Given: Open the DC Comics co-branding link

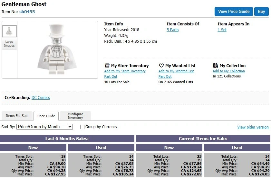Looking at the screenshot, I should [41, 98].
